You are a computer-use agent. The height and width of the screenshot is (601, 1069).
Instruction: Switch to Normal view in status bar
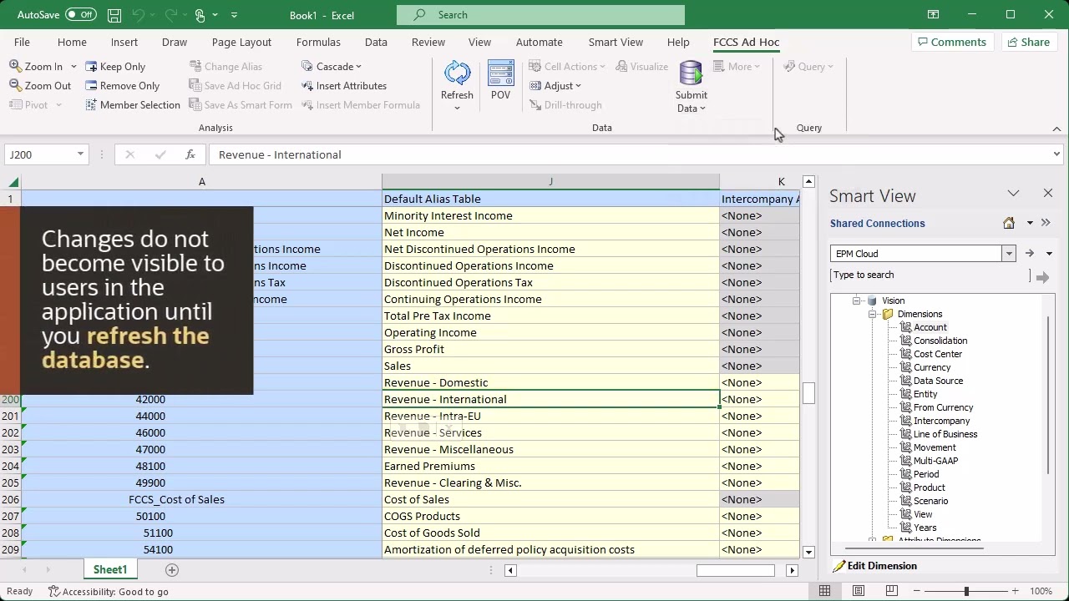click(824, 591)
